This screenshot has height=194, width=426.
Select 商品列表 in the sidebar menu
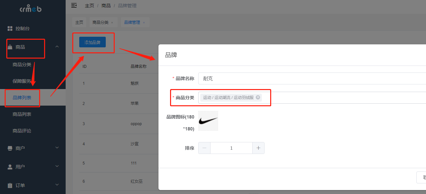click(22, 114)
